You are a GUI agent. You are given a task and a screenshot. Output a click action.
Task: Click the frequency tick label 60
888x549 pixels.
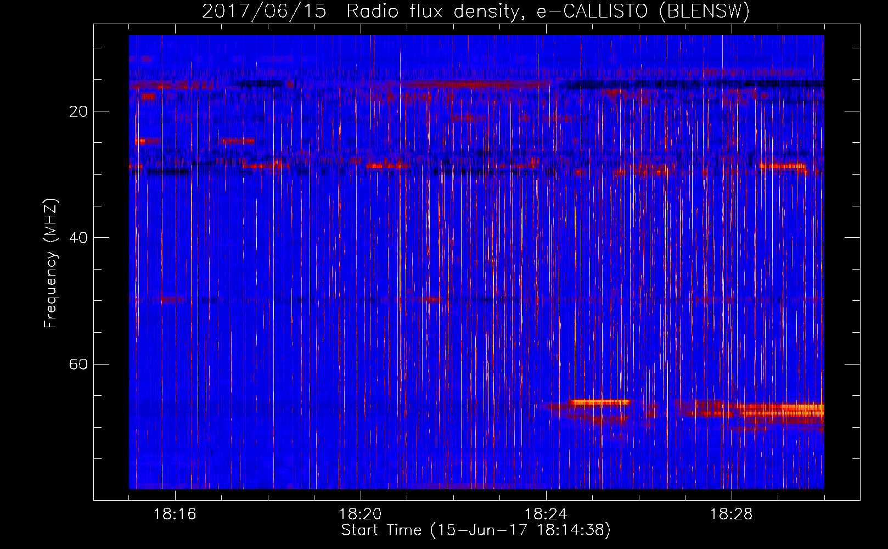coord(78,364)
